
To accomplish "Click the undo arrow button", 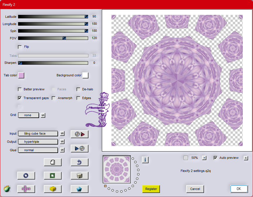I will point(79,162).
